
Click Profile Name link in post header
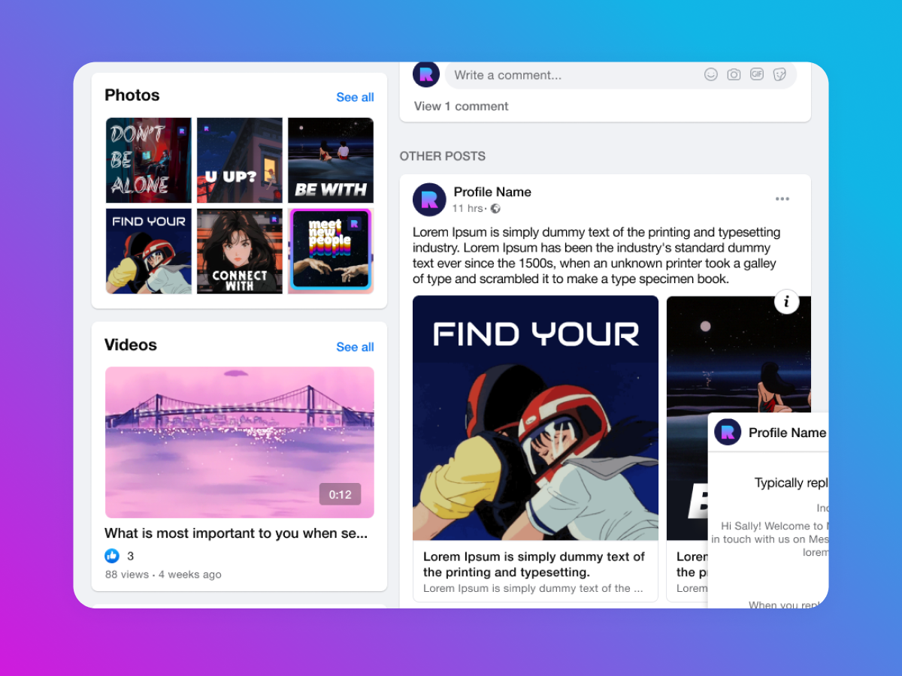tap(492, 192)
